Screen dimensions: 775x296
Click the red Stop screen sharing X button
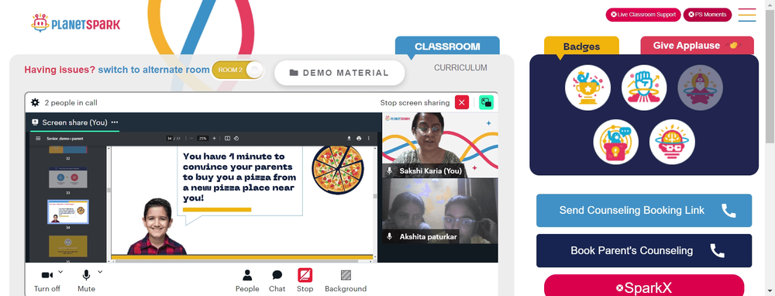tap(462, 102)
